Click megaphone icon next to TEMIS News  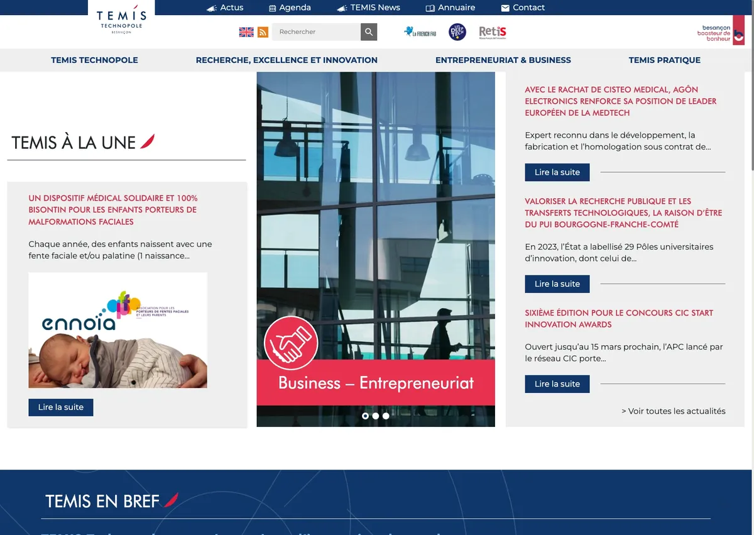[x=342, y=8]
